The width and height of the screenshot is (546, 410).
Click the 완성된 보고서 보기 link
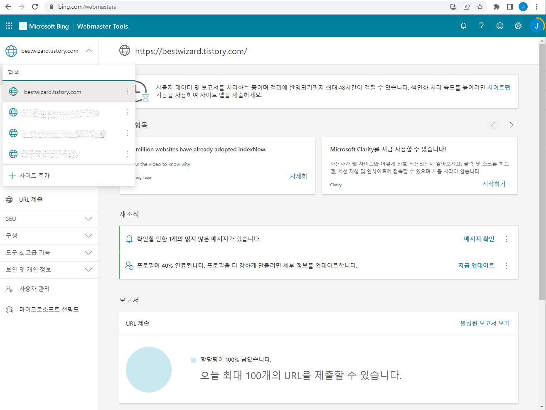click(x=485, y=323)
